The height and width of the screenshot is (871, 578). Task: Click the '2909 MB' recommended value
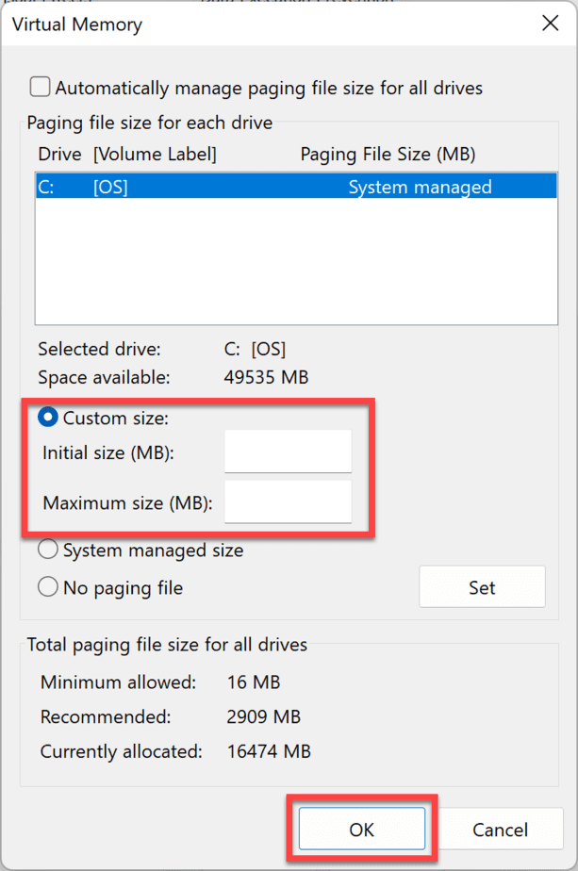point(263,716)
